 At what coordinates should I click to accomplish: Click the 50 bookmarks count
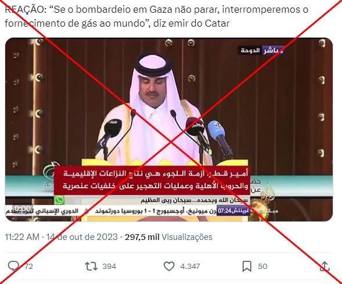coord(262,267)
